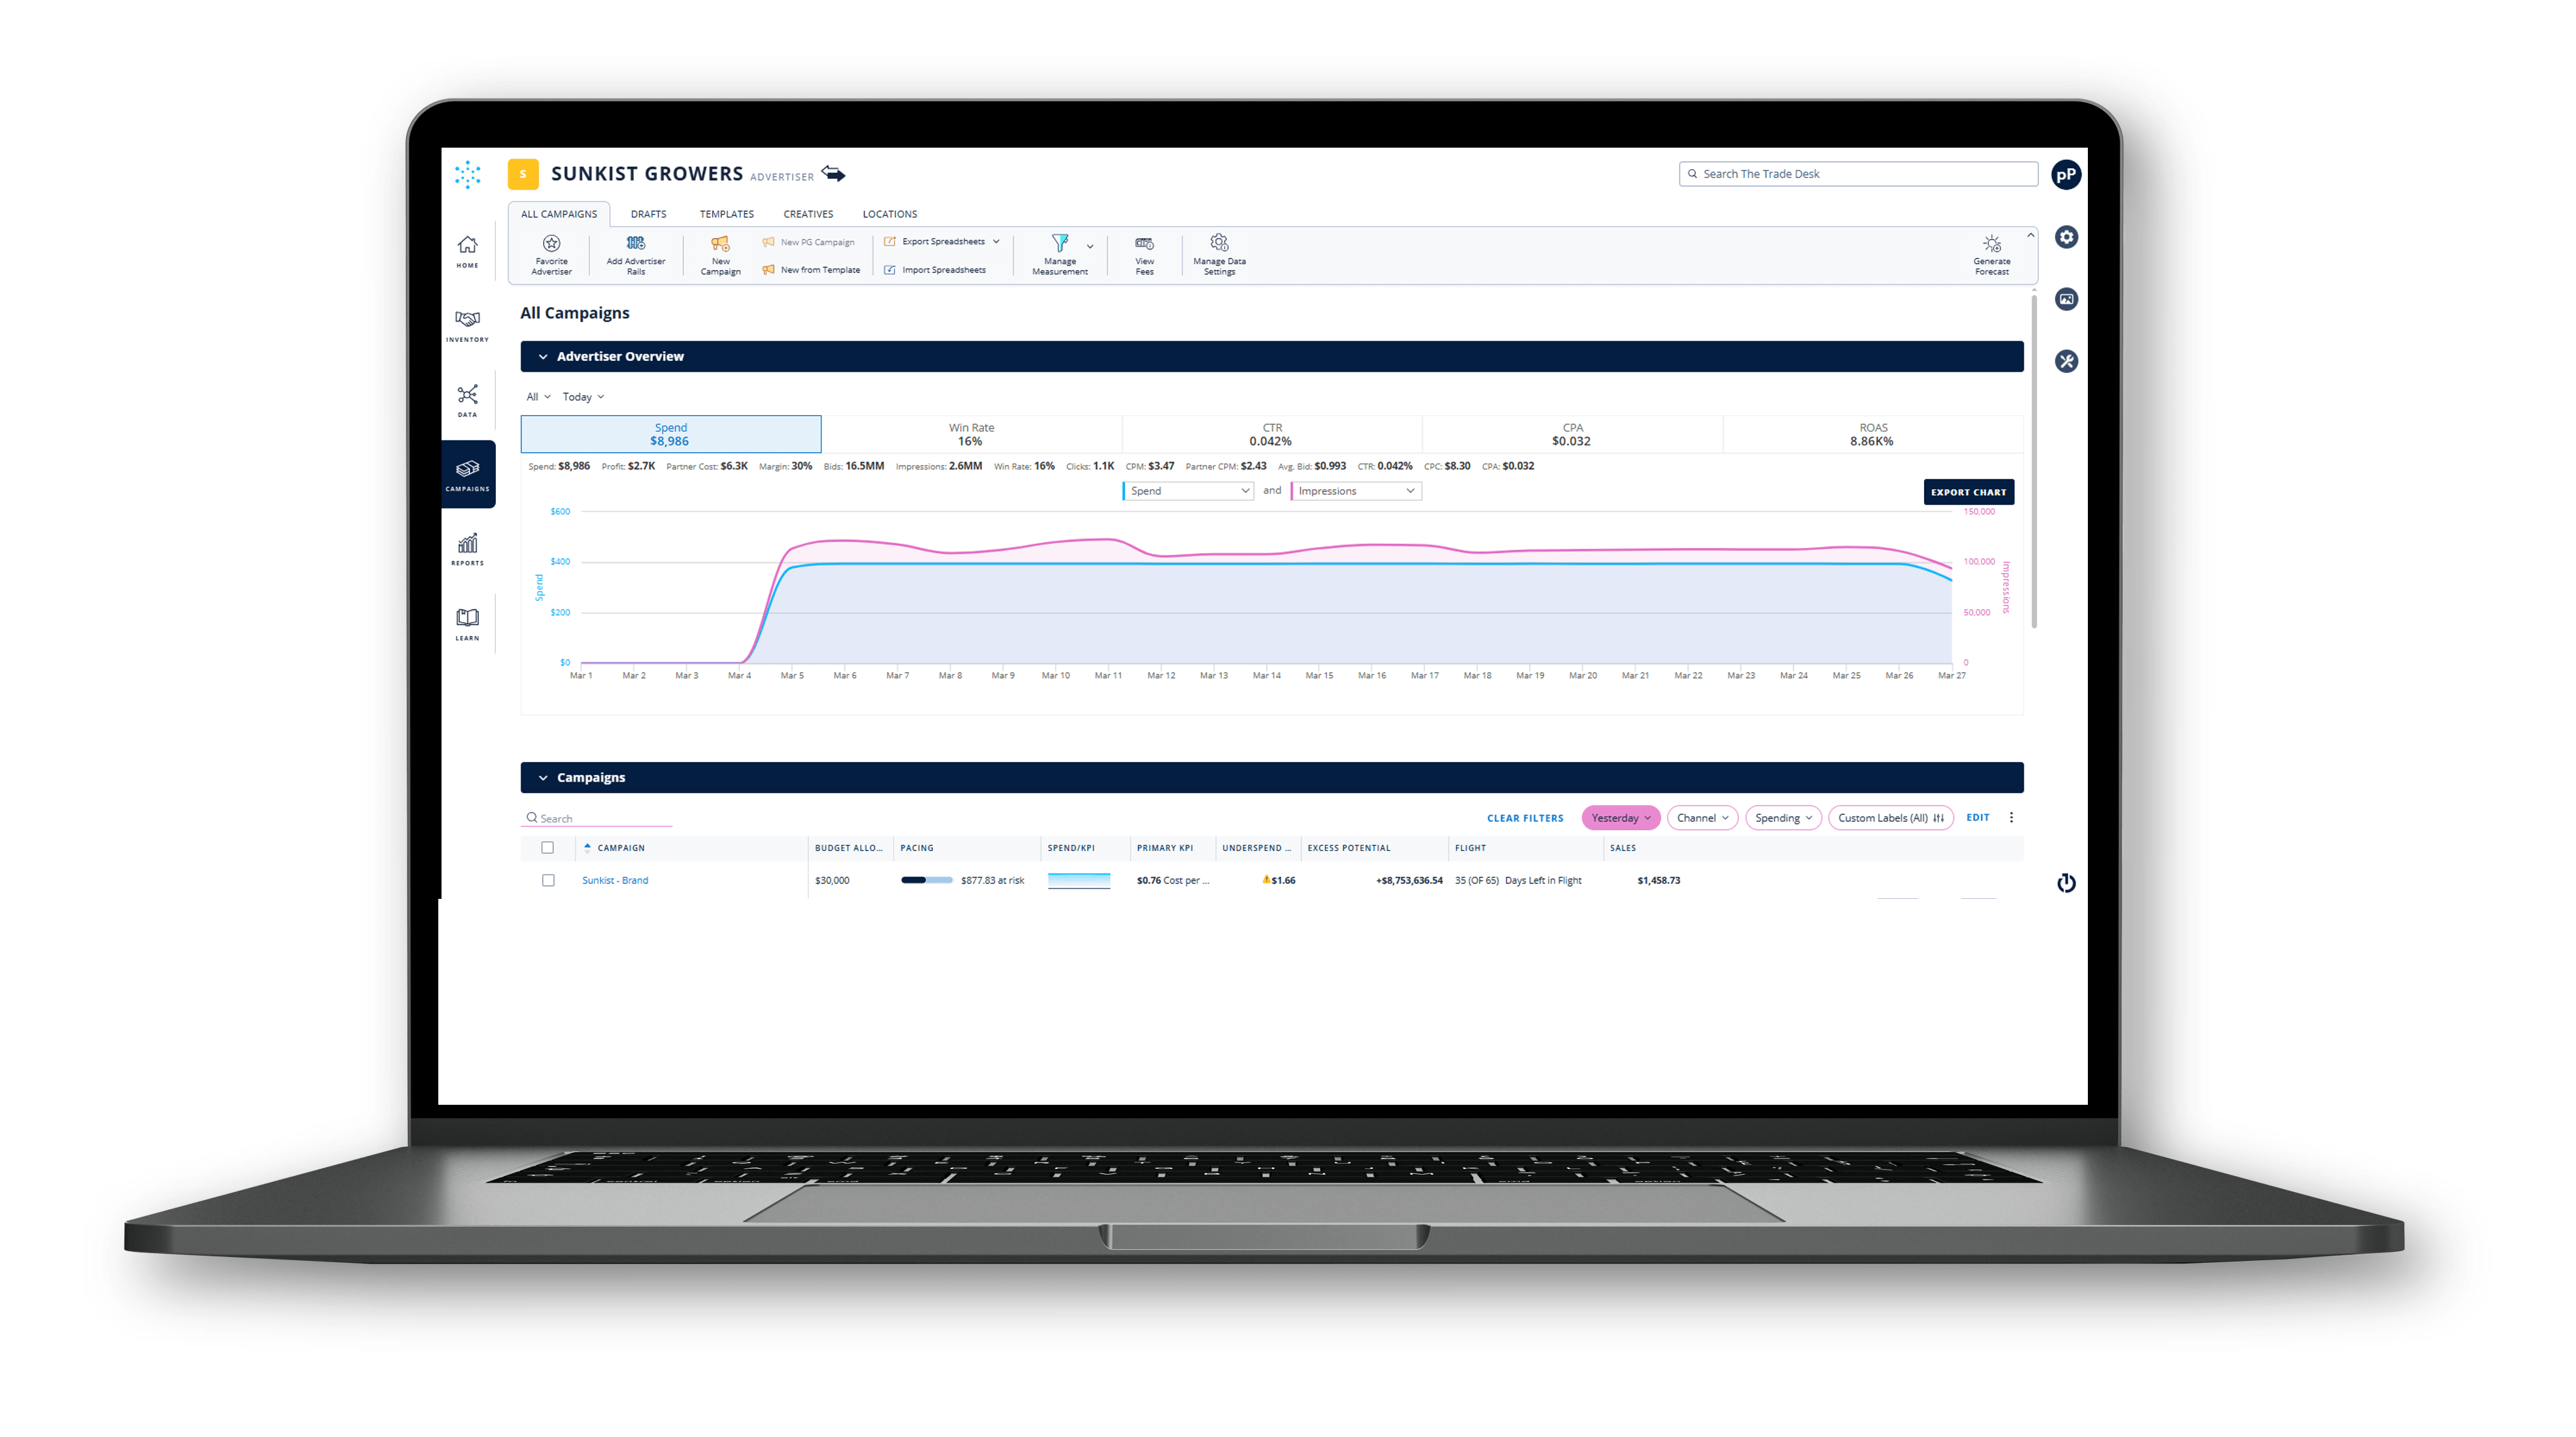Image resolution: width=2576 pixels, height=1437 pixels.
Task: Open the Inventory sidebar section
Action: click(467, 326)
